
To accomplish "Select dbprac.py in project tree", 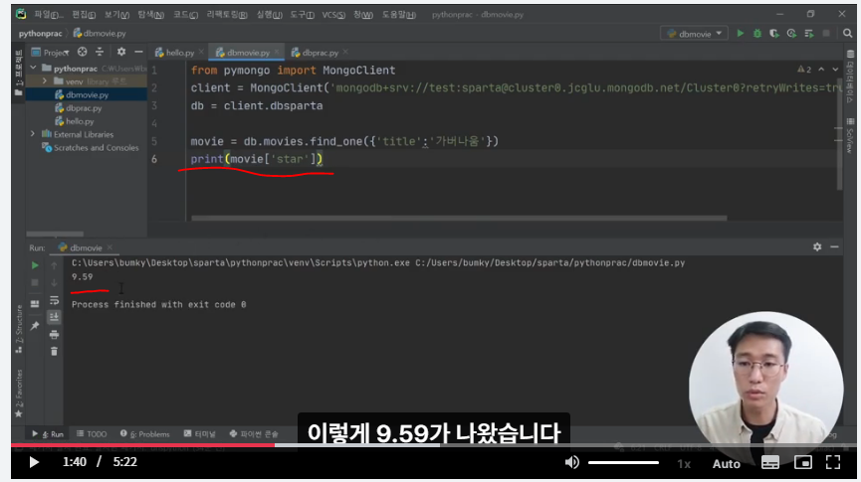I will pyautogui.click(x=84, y=108).
